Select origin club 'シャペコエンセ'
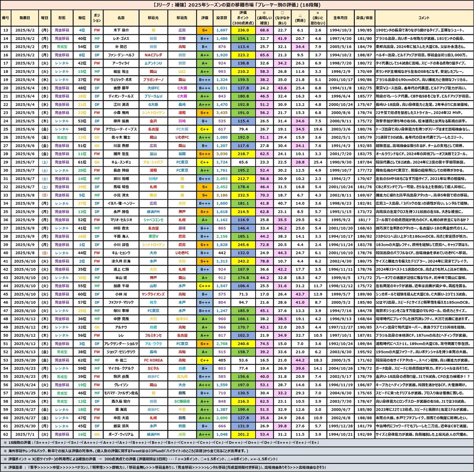The image size is (474, 472). coord(153,220)
